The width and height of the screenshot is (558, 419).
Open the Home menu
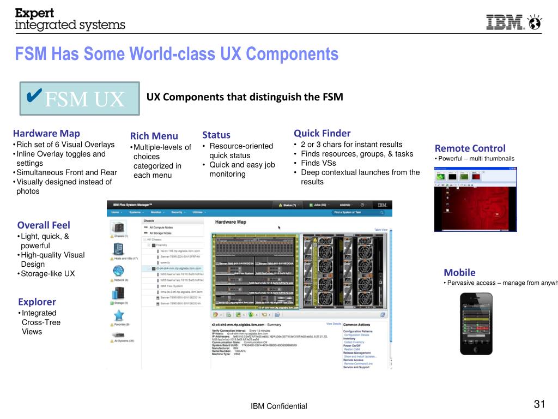(117, 212)
